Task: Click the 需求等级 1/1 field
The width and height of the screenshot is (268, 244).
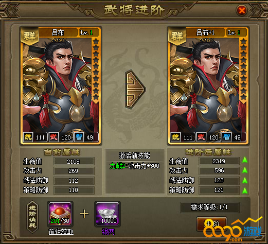Action: coord(209,207)
